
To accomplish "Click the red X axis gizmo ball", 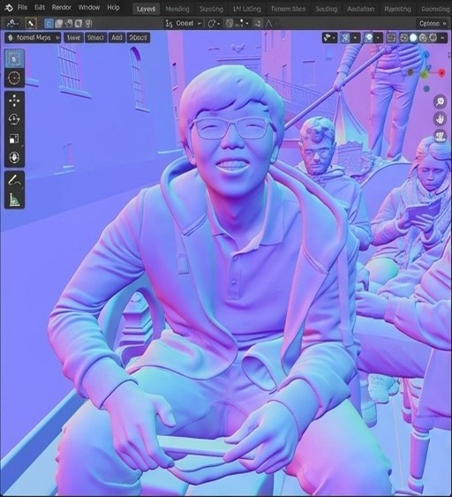I will point(441,73).
